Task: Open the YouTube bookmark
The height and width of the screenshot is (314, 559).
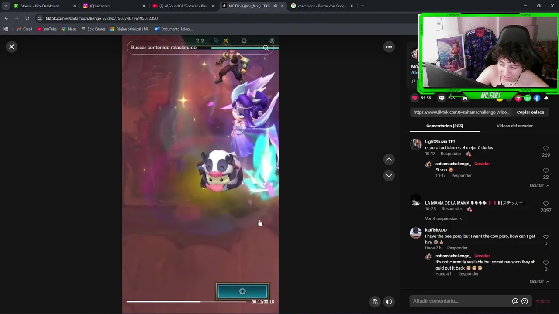Action: click(x=47, y=29)
